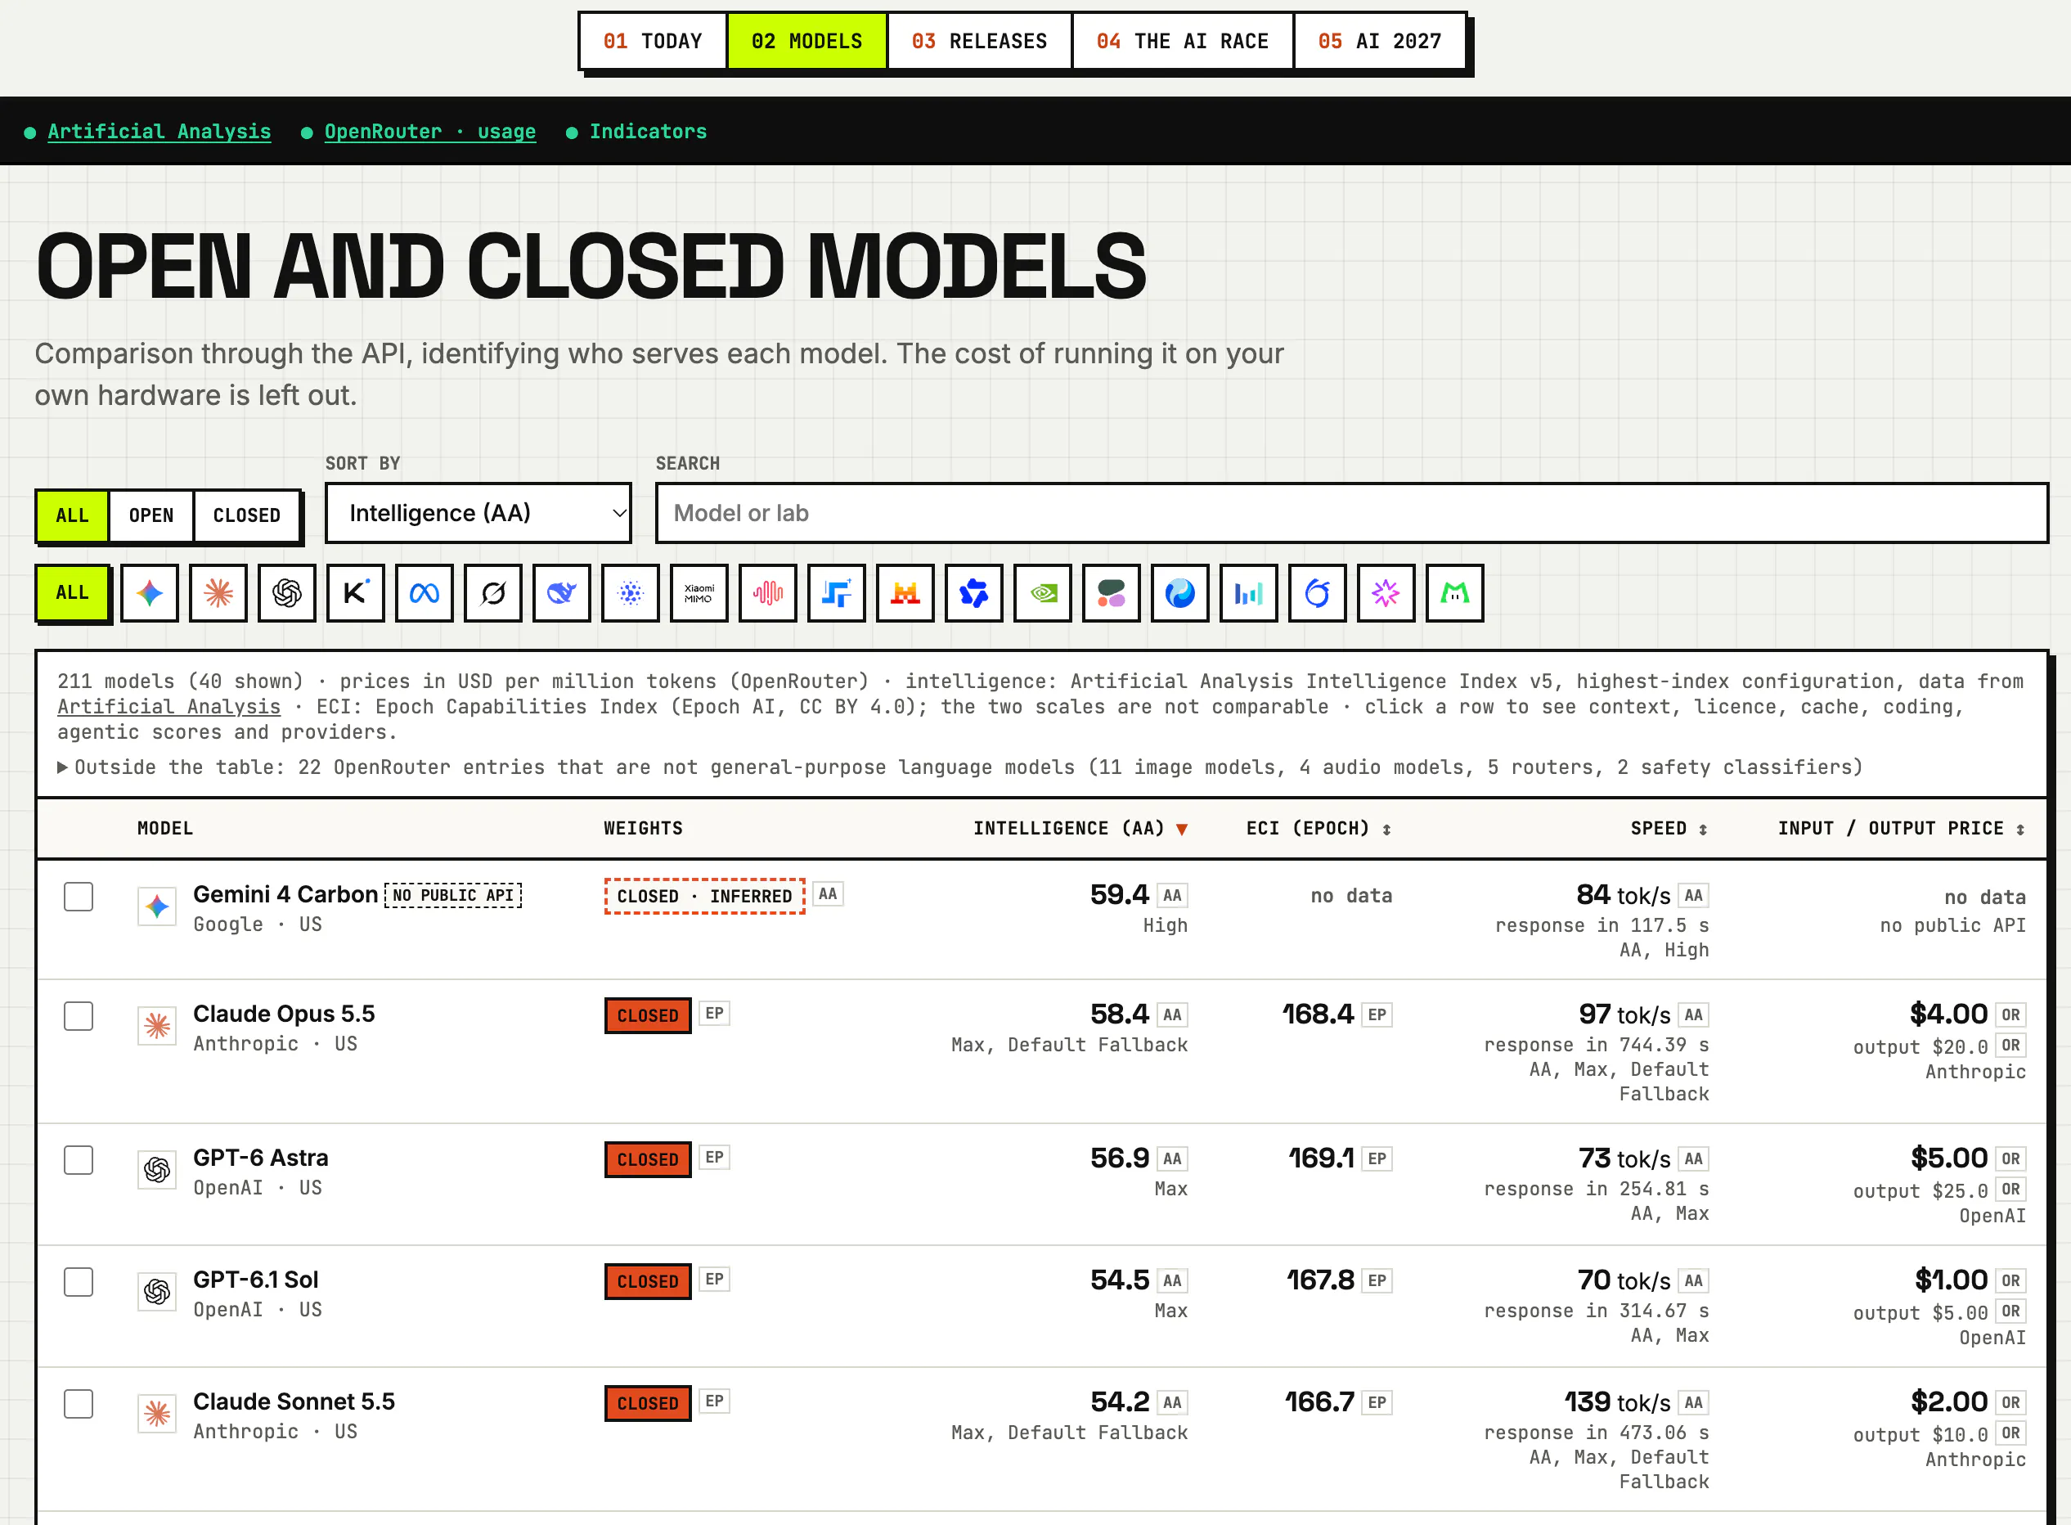2071x1525 pixels.
Task: Filter by the pink waveform lab icon
Action: pyautogui.click(x=768, y=592)
